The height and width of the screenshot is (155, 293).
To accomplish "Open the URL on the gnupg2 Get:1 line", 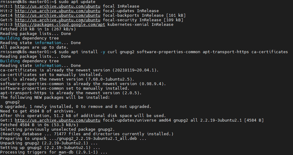I will pos(58,120).
